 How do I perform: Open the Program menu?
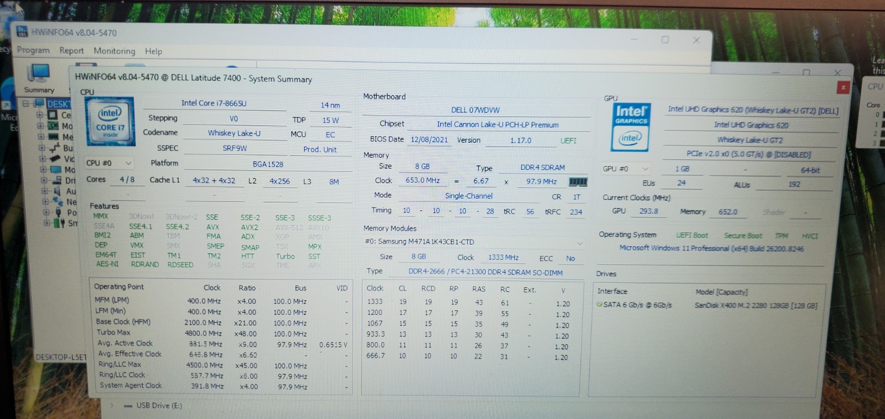[33, 50]
